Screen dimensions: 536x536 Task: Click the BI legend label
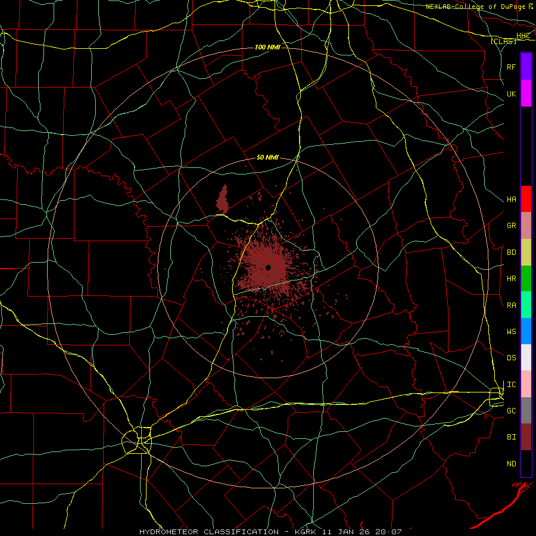(512, 437)
